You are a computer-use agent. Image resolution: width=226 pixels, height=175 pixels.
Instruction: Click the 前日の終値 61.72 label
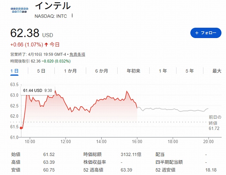(215, 123)
